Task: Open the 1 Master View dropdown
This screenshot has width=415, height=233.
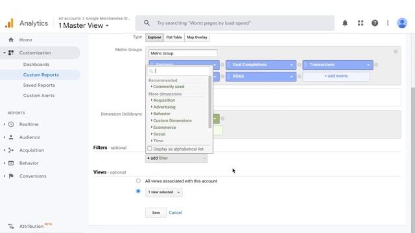Action: [84, 26]
